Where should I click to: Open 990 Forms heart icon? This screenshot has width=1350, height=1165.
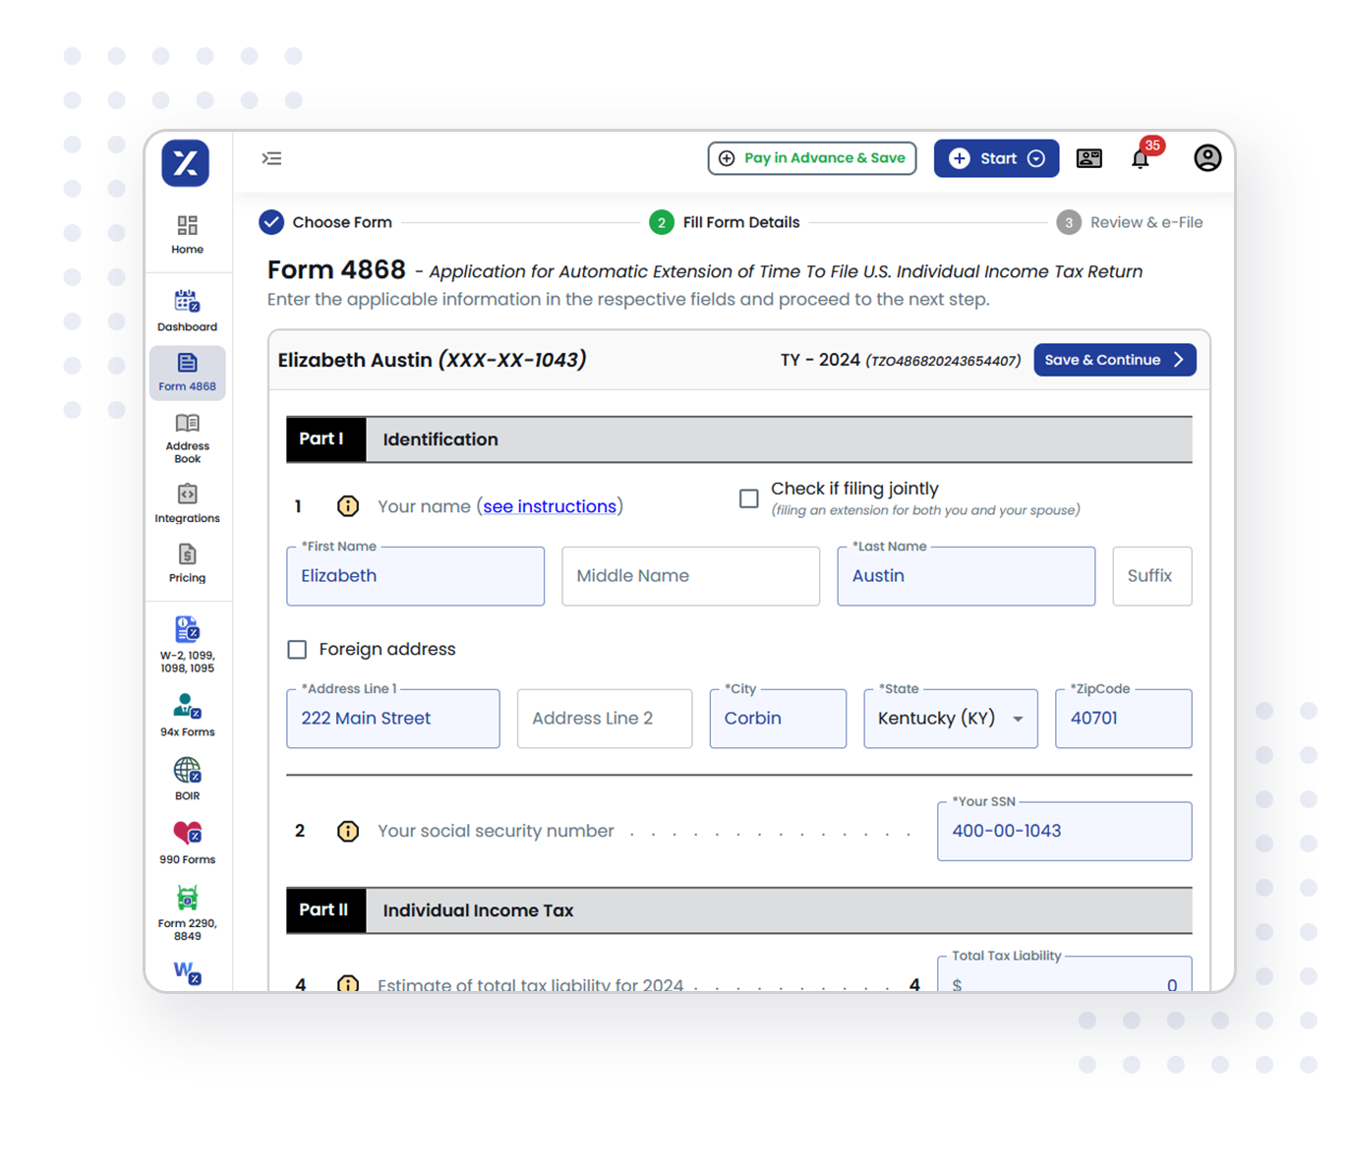[x=187, y=842]
